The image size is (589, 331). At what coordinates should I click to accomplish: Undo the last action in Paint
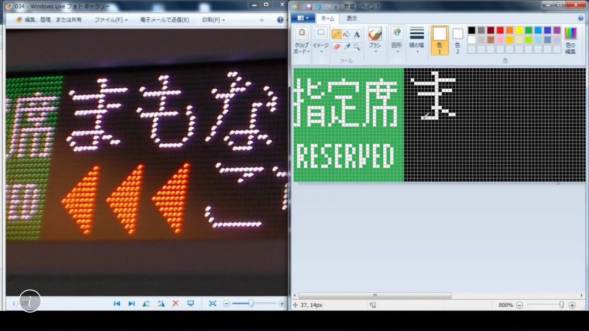318,6
